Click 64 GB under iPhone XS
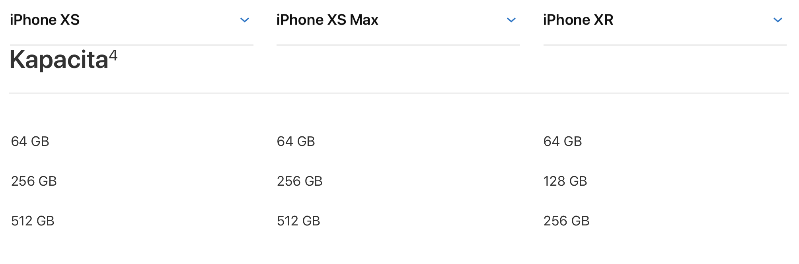 [30, 142]
